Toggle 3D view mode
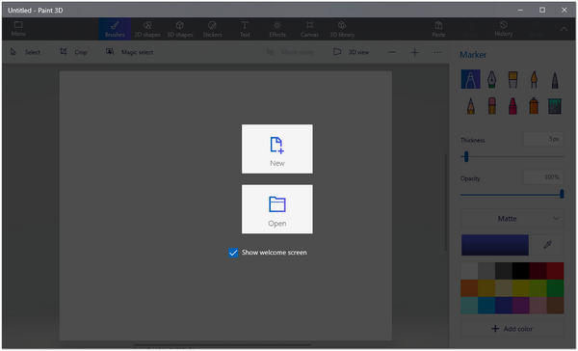Viewport: 578px width, 351px height. coord(351,52)
